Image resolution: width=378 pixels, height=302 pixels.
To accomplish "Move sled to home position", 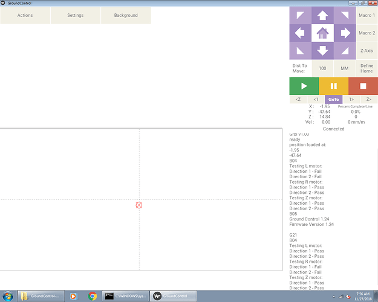I will pyautogui.click(x=322, y=33).
